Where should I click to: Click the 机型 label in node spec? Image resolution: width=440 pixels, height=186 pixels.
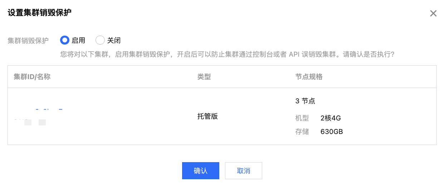[x=302, y=118]
